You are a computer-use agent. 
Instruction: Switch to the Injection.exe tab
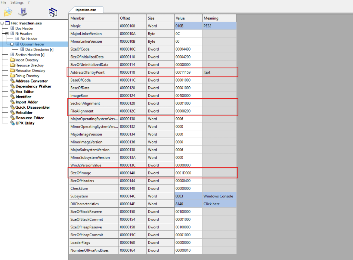pyautogui.click(x=86, y=10)
